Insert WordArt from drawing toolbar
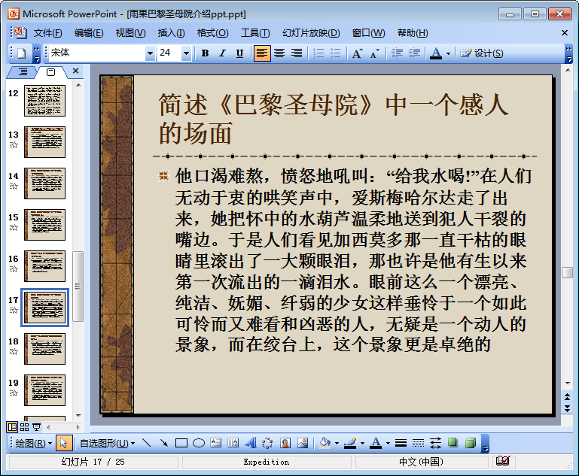Image resolution: width=579 pixels, height=476 pixels. point(251,443)
